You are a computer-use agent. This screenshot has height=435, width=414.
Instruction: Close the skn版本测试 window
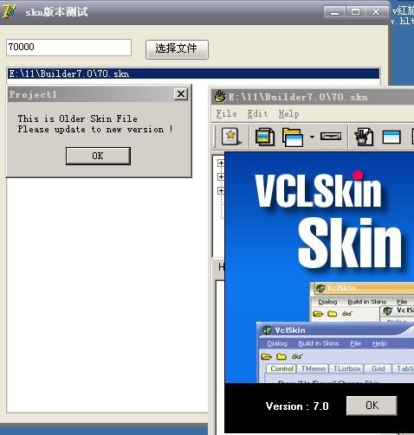[x=376, y=12]
